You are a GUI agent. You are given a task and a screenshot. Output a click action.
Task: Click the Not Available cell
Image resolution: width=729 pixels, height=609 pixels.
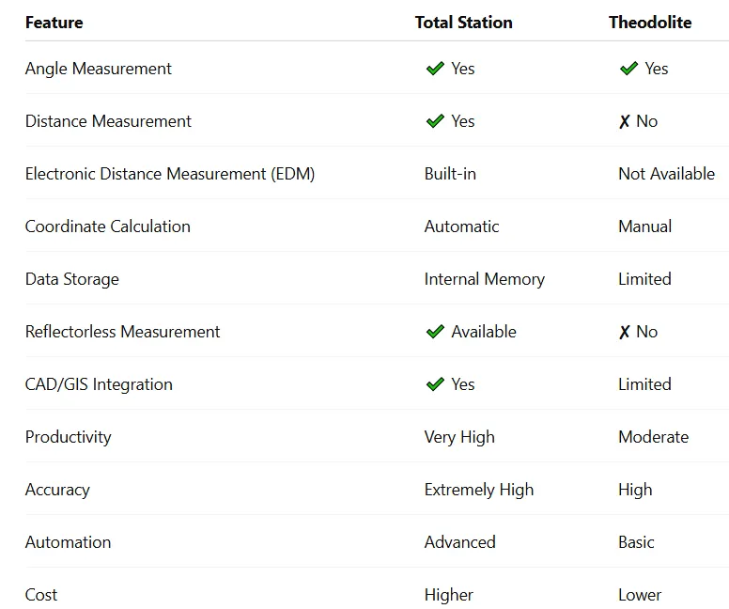click(666, 174)
